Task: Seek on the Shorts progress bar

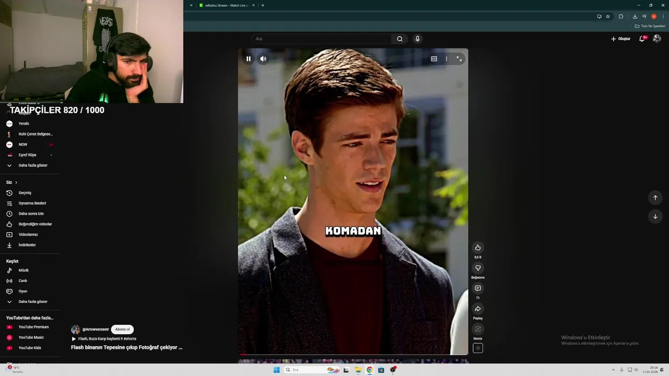Action: (x=353, y=355)
